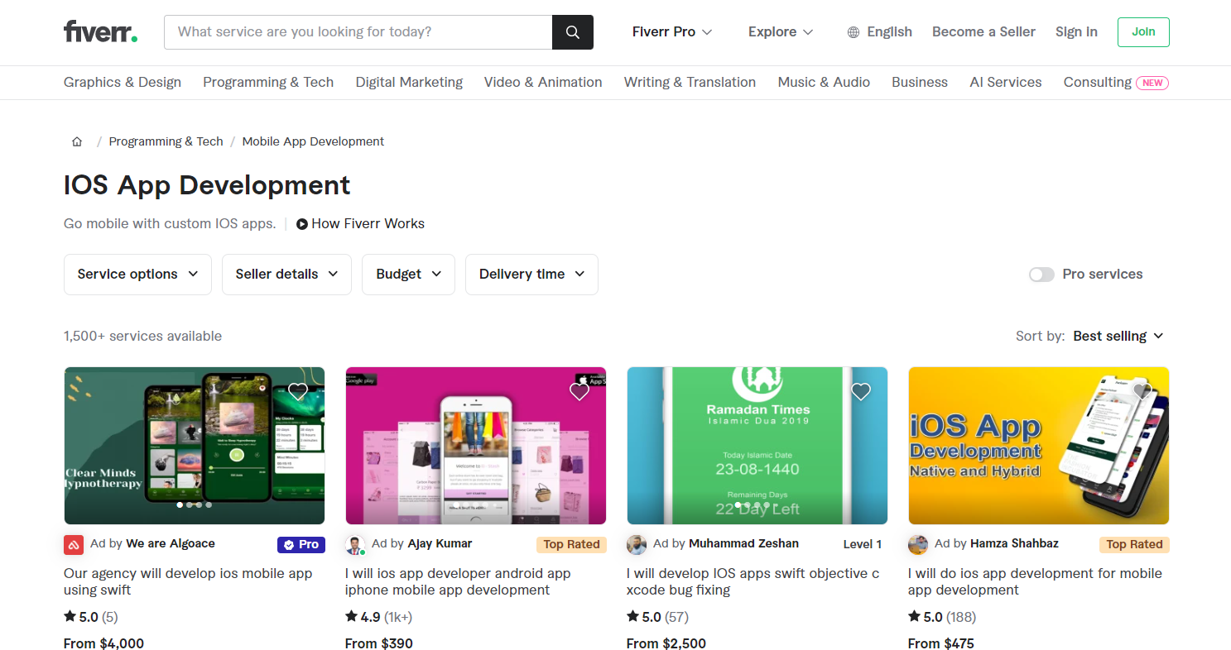Open the pink shopping app gig thumbnail
The image size is (1231, 650).
pos(476,446)
